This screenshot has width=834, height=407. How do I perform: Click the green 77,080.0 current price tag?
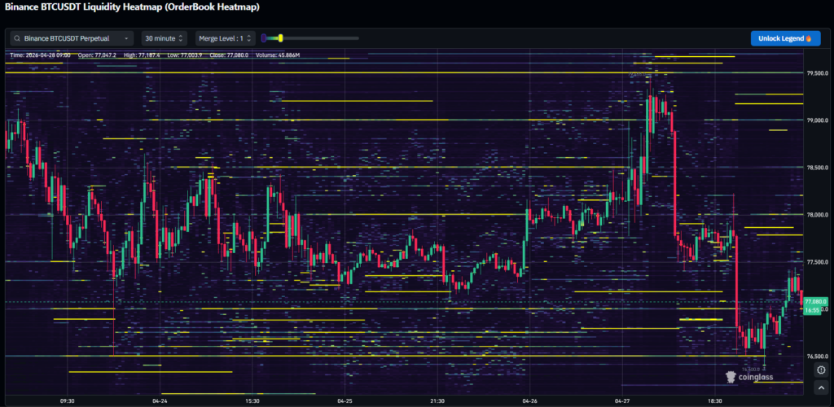(x=815, y=302)
